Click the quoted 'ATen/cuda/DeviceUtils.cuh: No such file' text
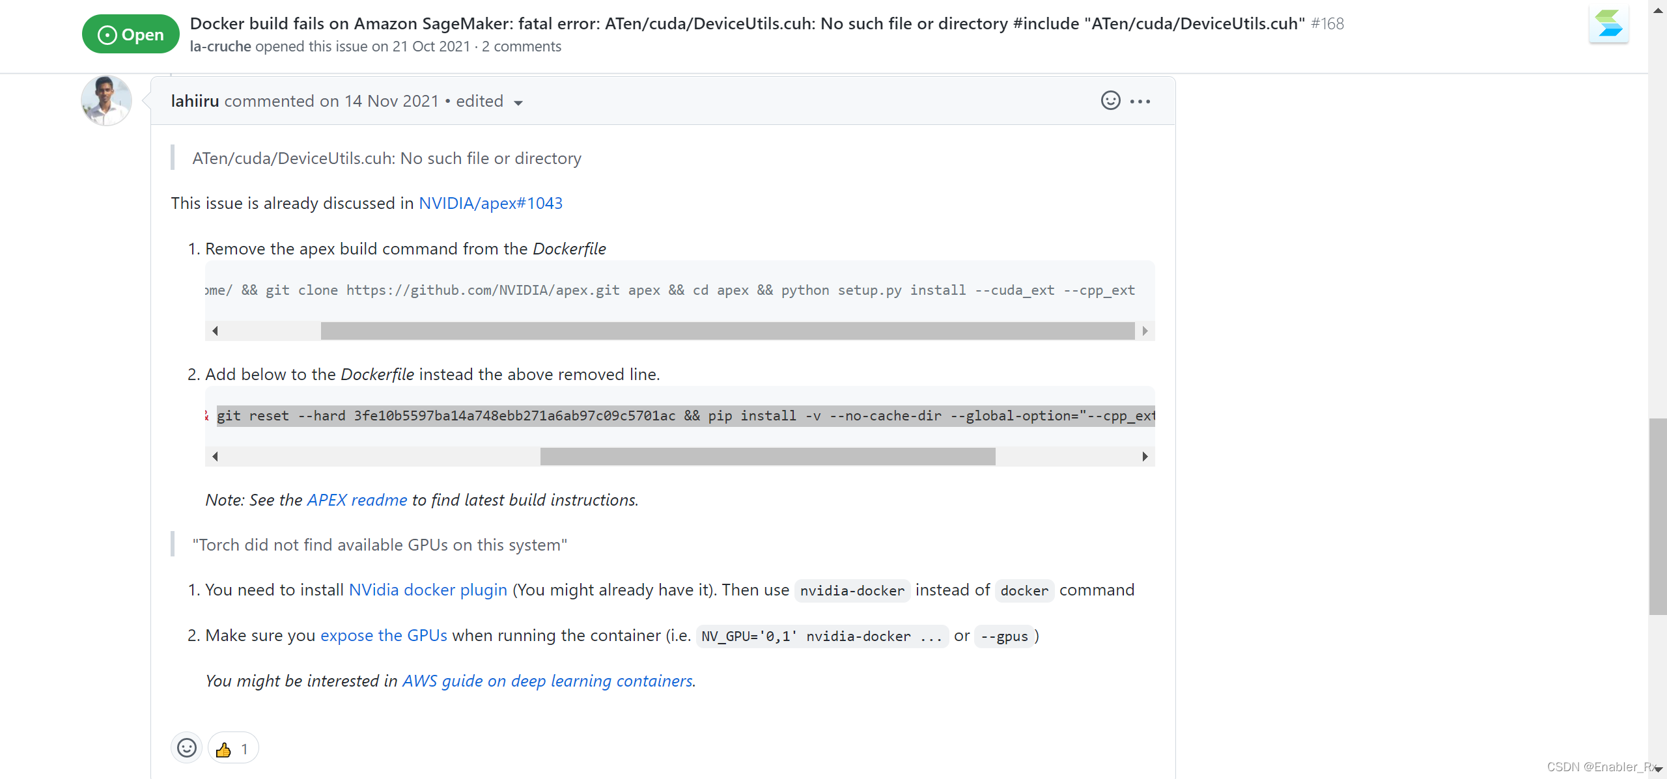 [x=387, y=158]
